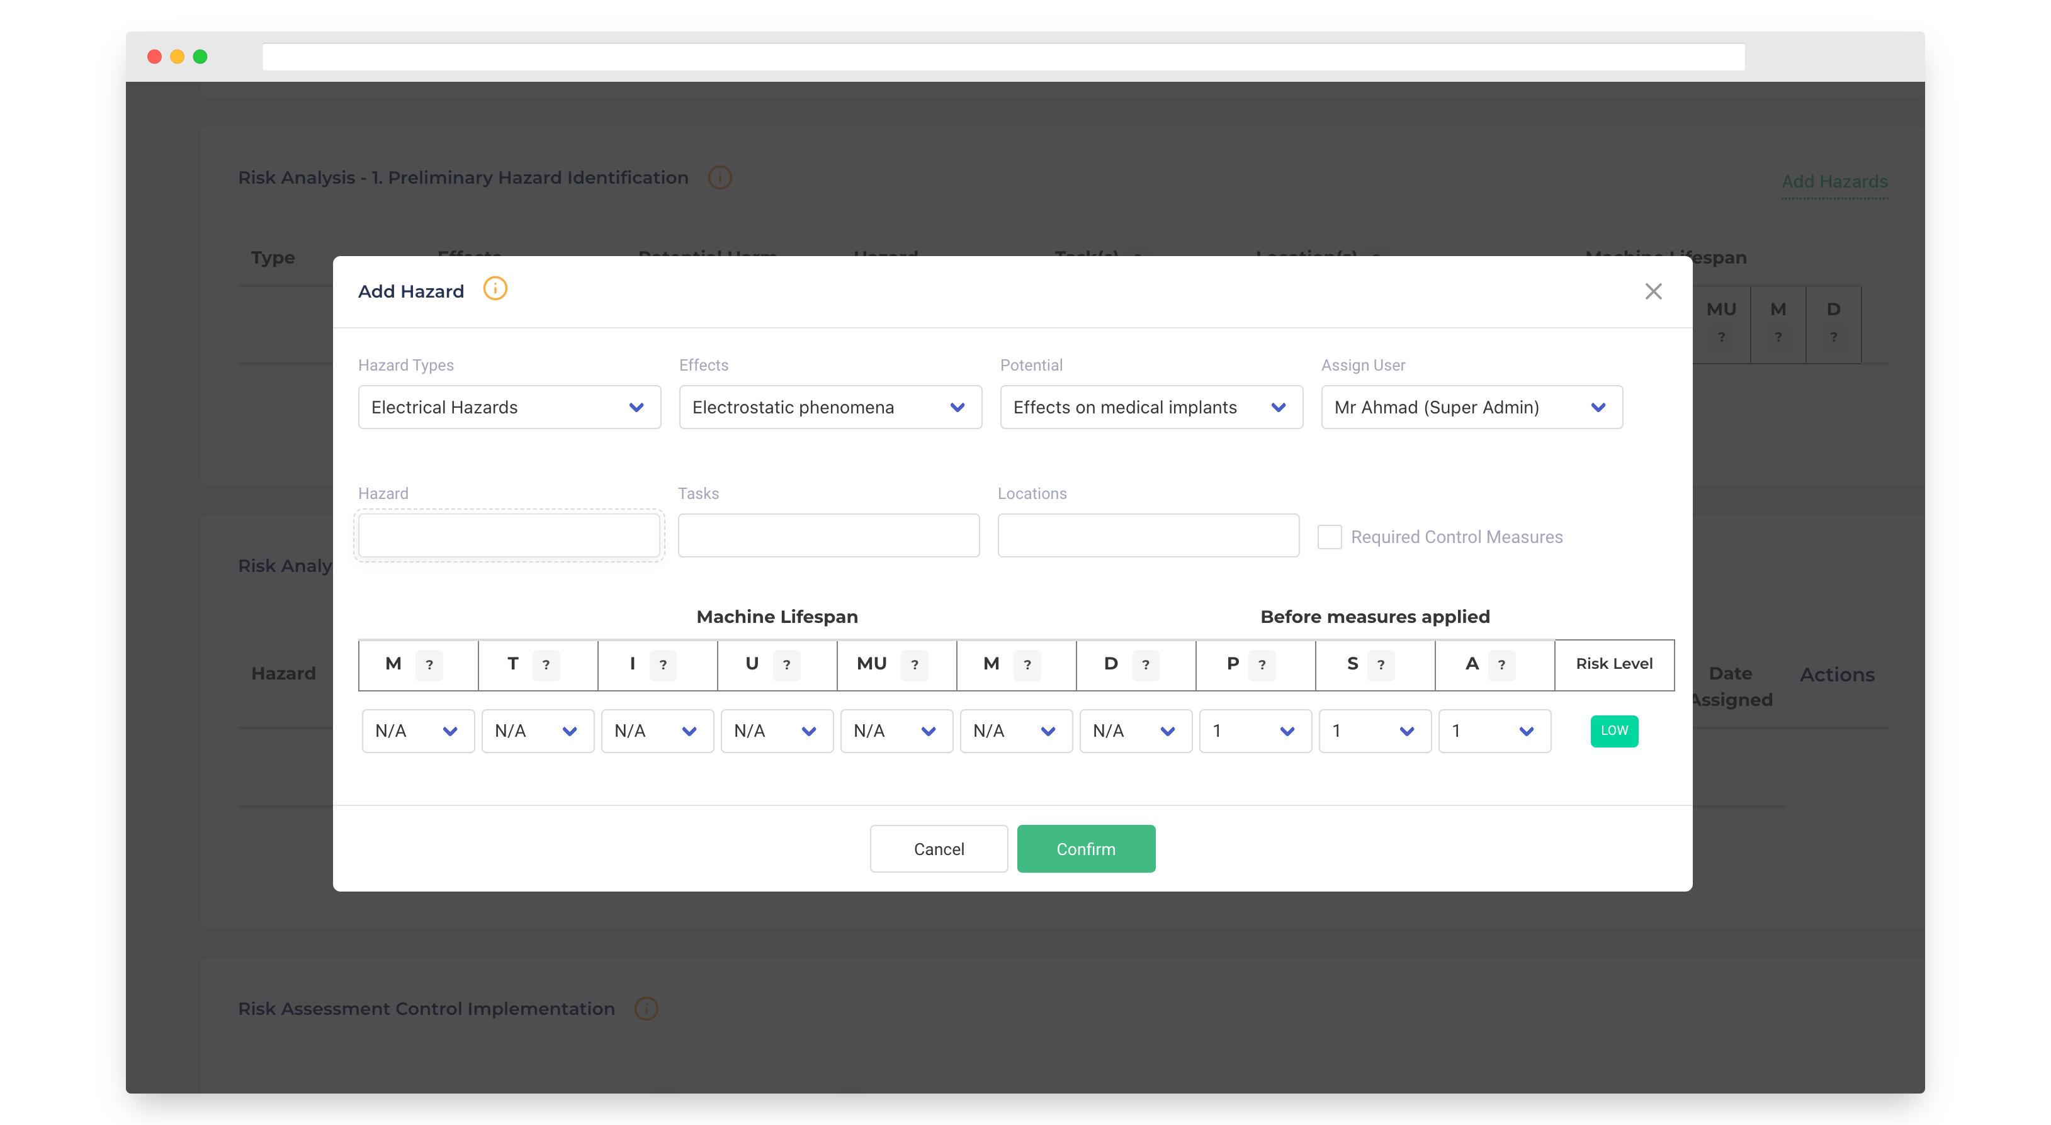Click the help icon next to MU
Image resolution: width=2051 pixels, height=1125 pixels.
coord(914,664)
